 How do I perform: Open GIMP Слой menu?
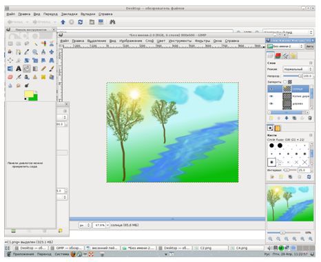(x=149, y=41)
